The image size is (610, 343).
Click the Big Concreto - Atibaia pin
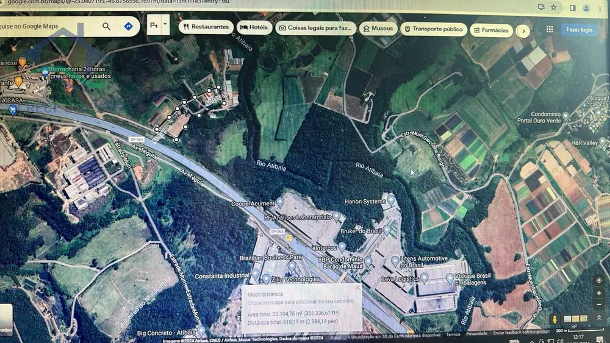point(201,331)
